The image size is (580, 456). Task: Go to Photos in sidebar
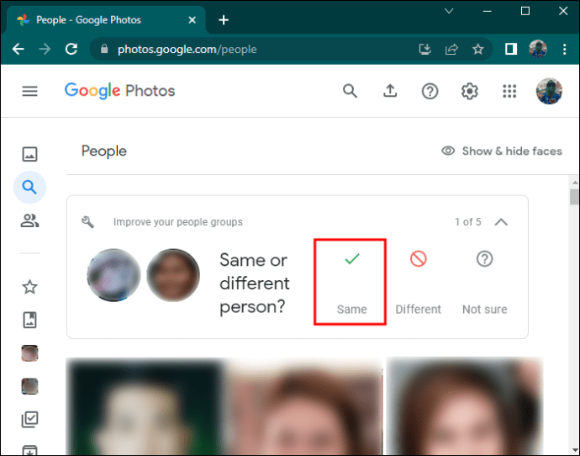pyautogui.click(x=29, y=154)
